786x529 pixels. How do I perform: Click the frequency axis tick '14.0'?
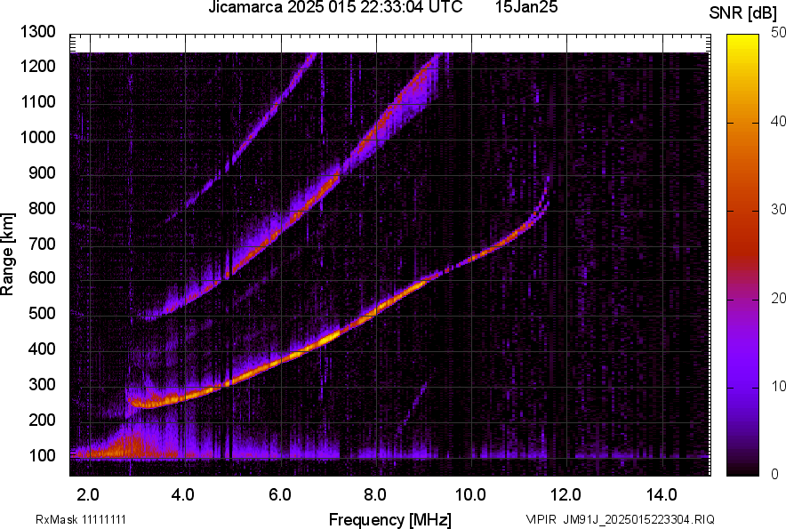[x=662, y=495]
